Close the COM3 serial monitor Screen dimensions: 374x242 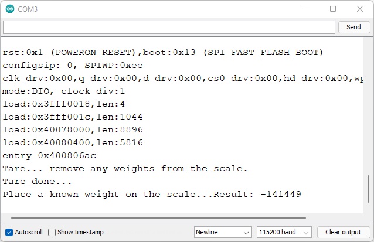[x=359, y=9]
